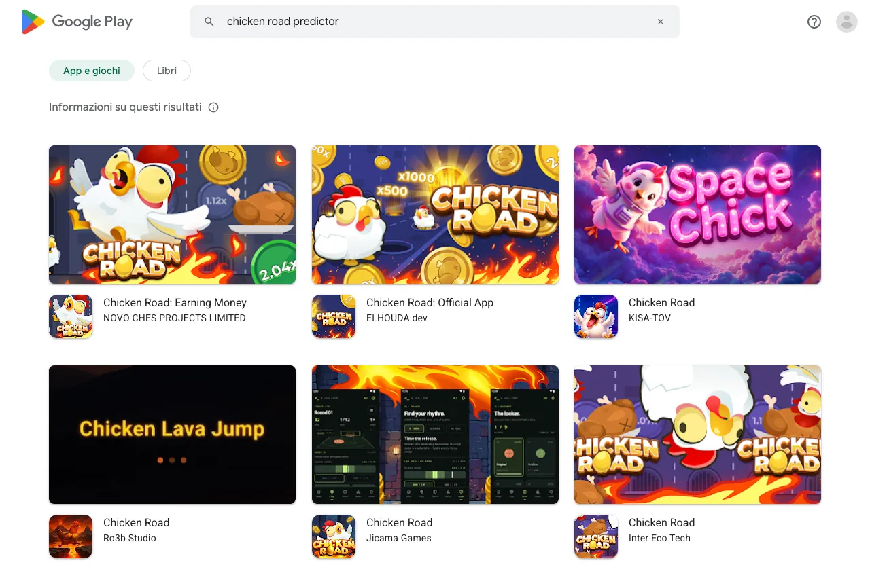Open the Space Chick banner image
The image size is (870, 584).
(697, 215)
